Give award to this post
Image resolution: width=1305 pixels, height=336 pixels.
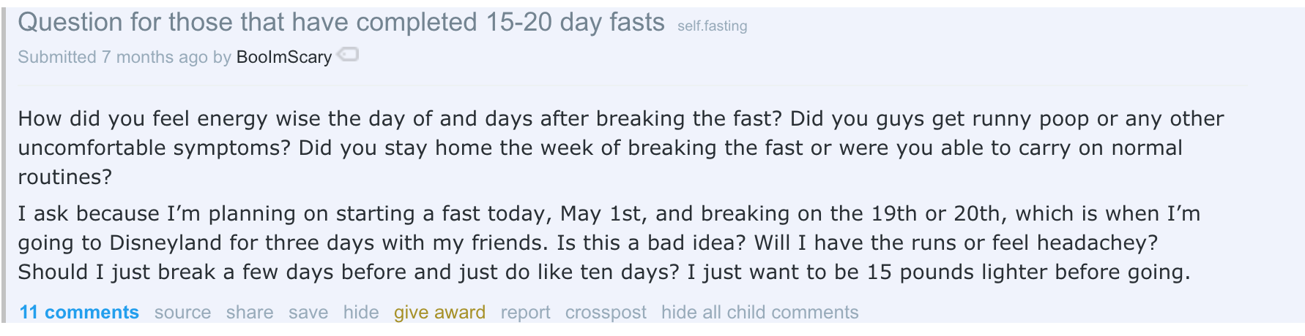point(439,313)
